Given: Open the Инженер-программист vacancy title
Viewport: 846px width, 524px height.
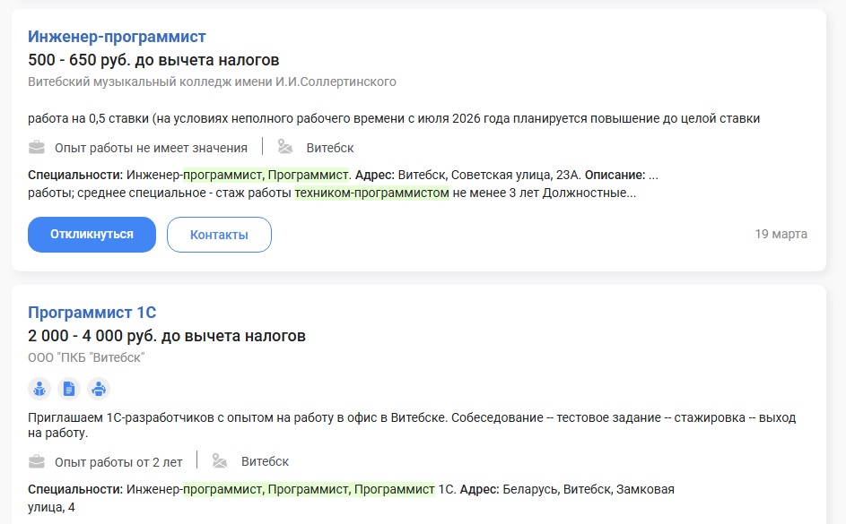Looking at the screenshot, I should coord(117,37).
